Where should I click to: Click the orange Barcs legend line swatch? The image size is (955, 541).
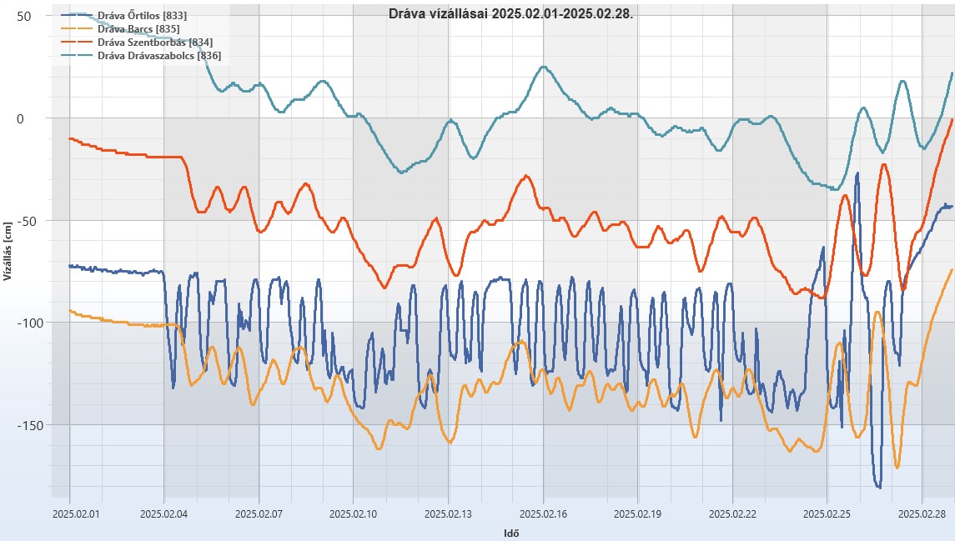pyautogui.click(x=78, y=28)
